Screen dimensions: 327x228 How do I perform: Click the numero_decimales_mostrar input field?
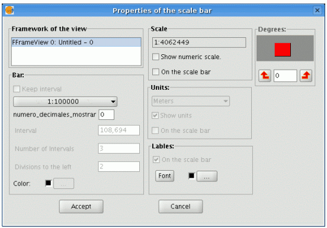pos(107,115)
